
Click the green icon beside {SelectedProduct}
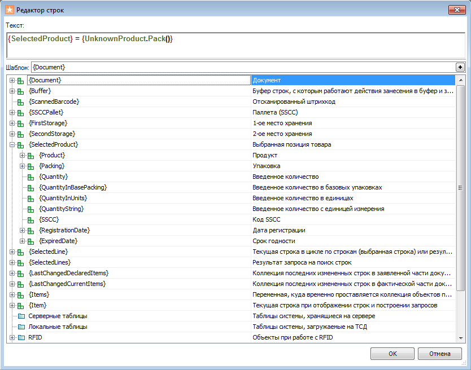point(20,146)
